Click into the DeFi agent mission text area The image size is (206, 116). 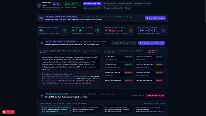71,62
